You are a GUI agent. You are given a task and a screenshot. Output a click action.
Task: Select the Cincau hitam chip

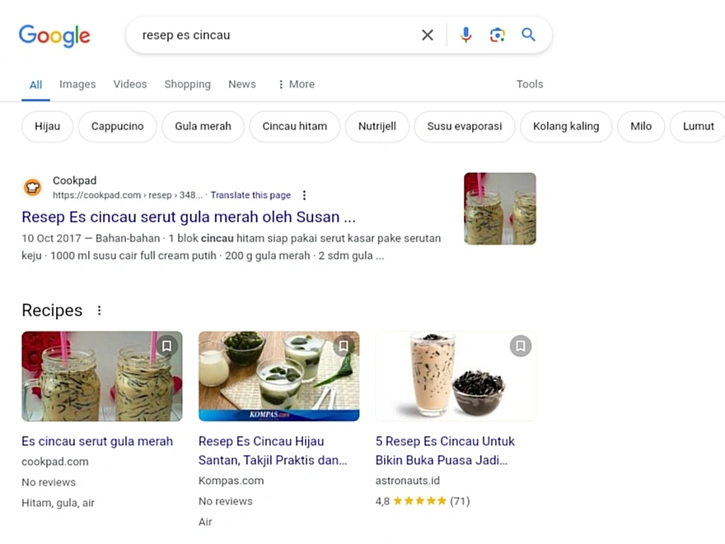[x=295, y=126]
